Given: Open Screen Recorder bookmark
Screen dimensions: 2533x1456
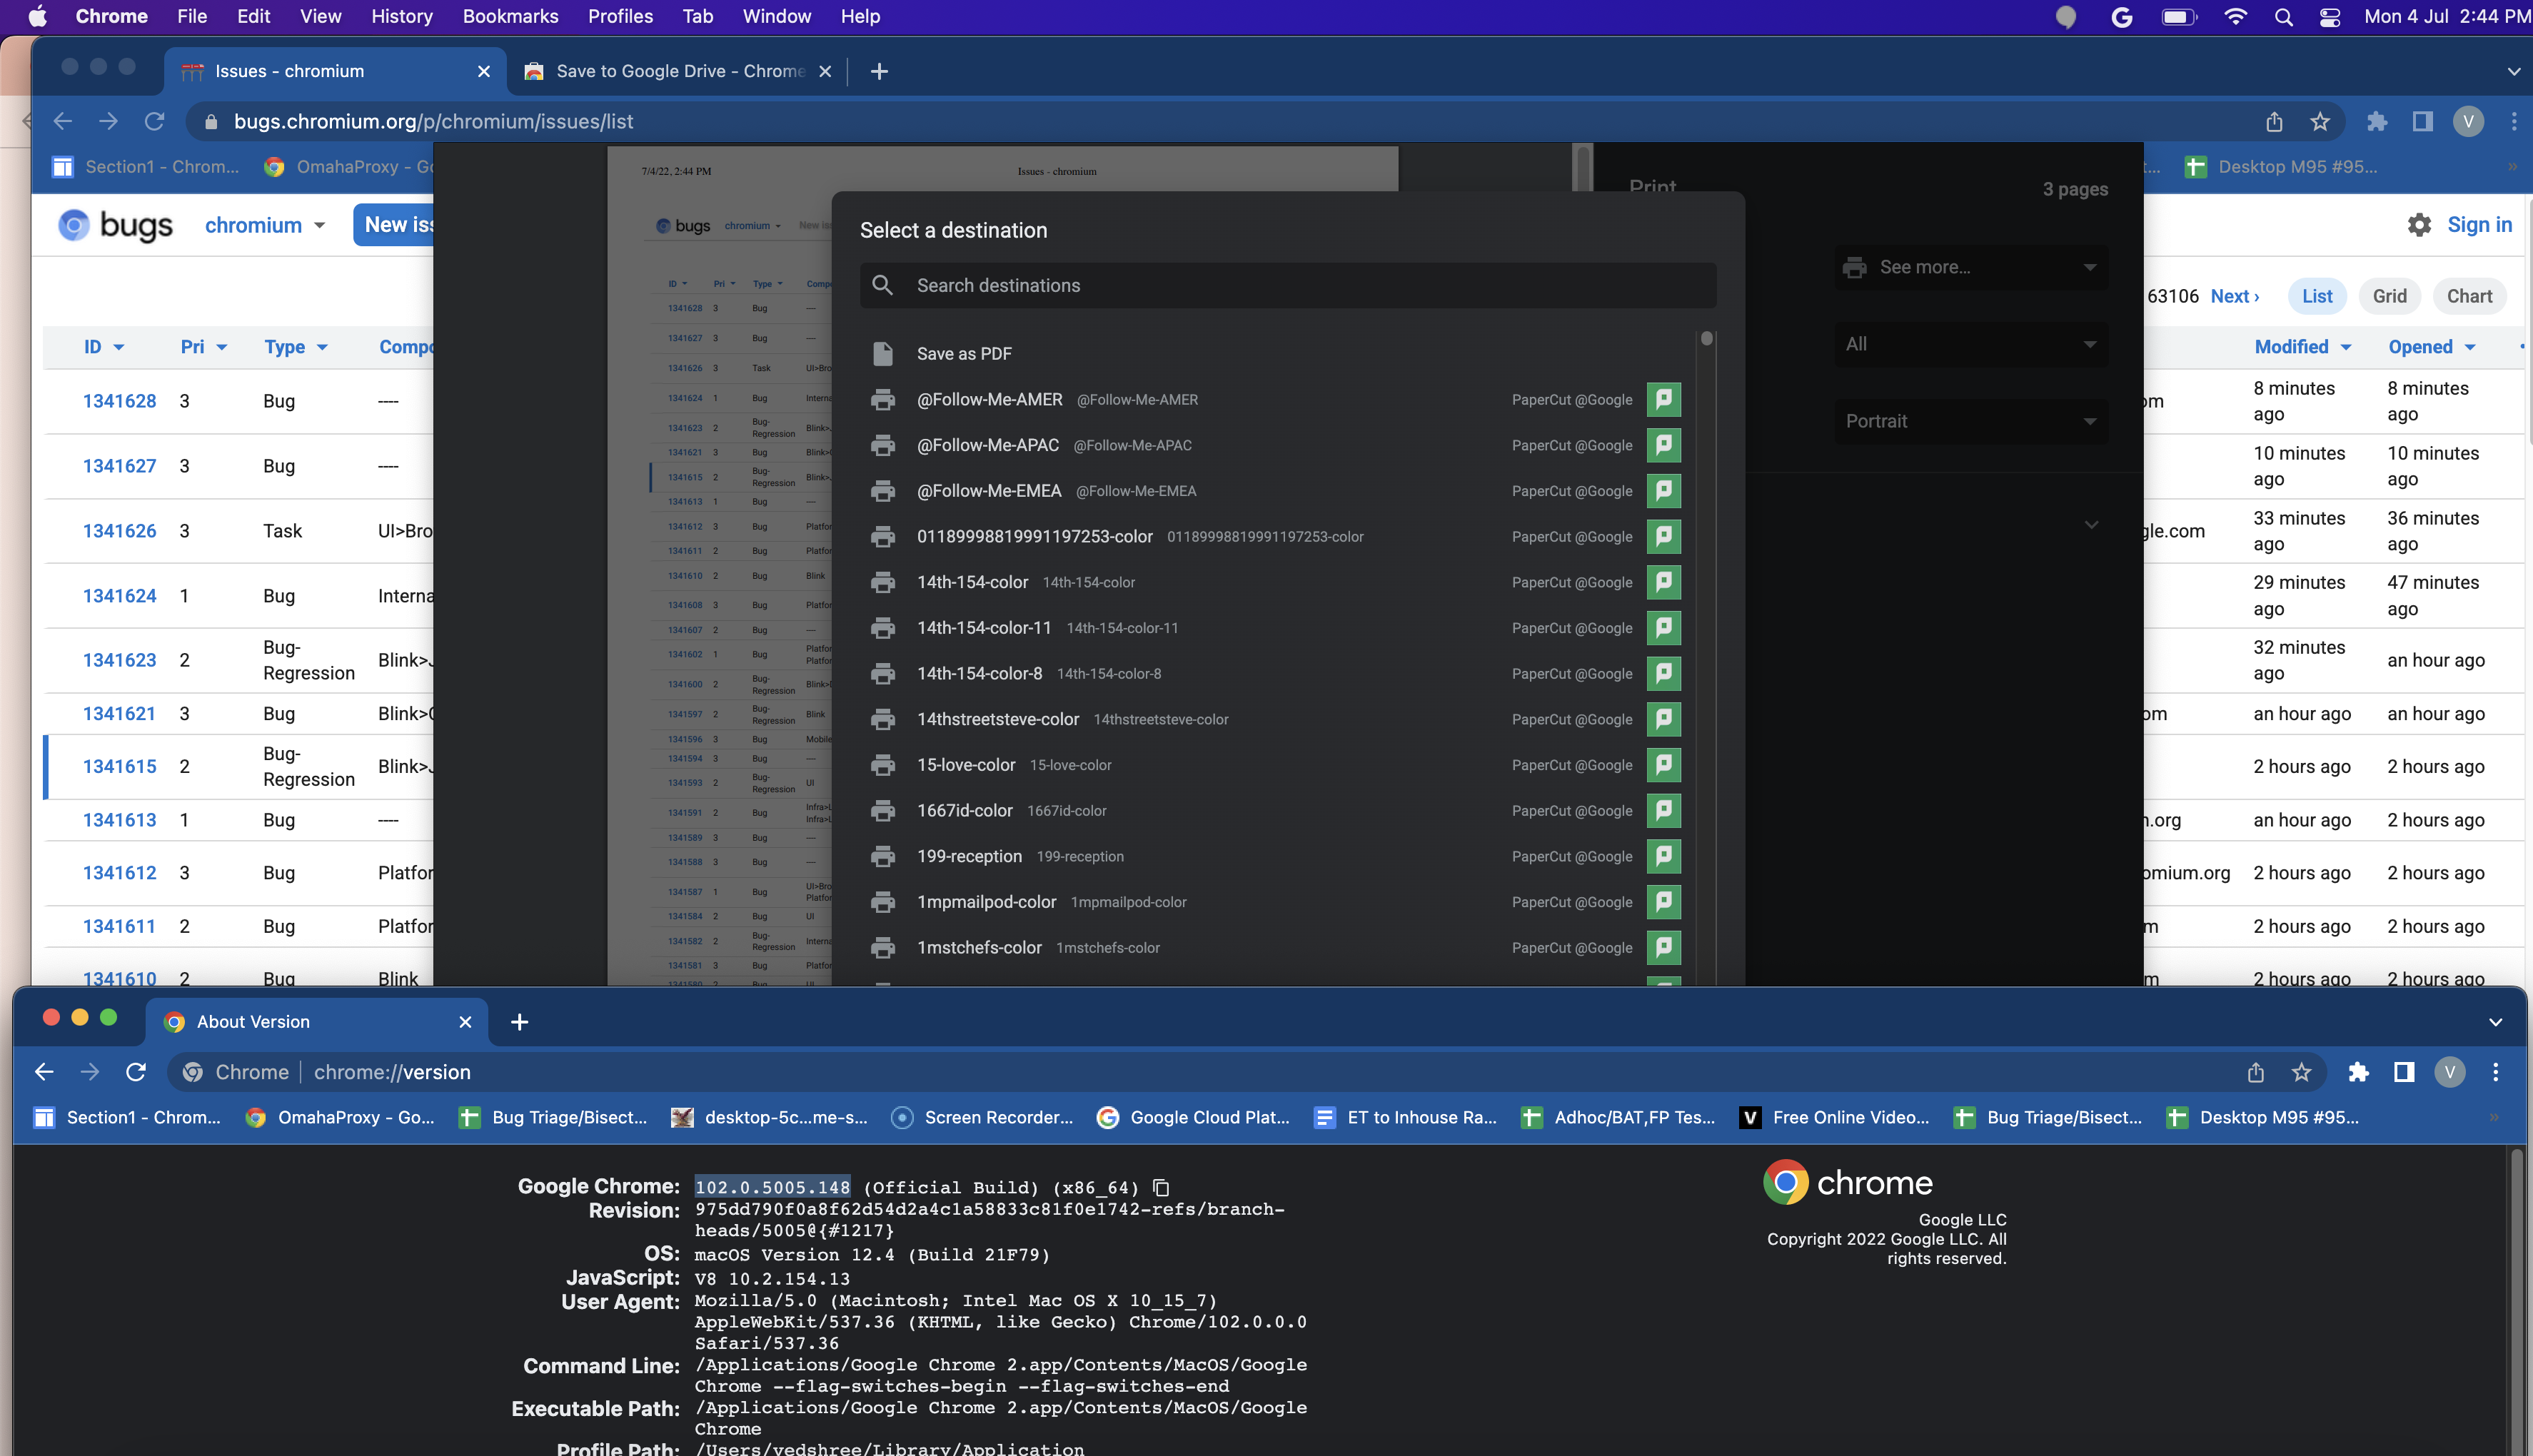Looking at the screenshot, I should [x=982, y=1117].
